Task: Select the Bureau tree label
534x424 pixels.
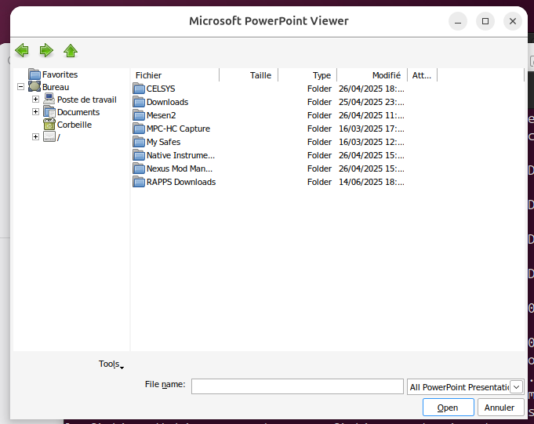Action: coord(56,87)
